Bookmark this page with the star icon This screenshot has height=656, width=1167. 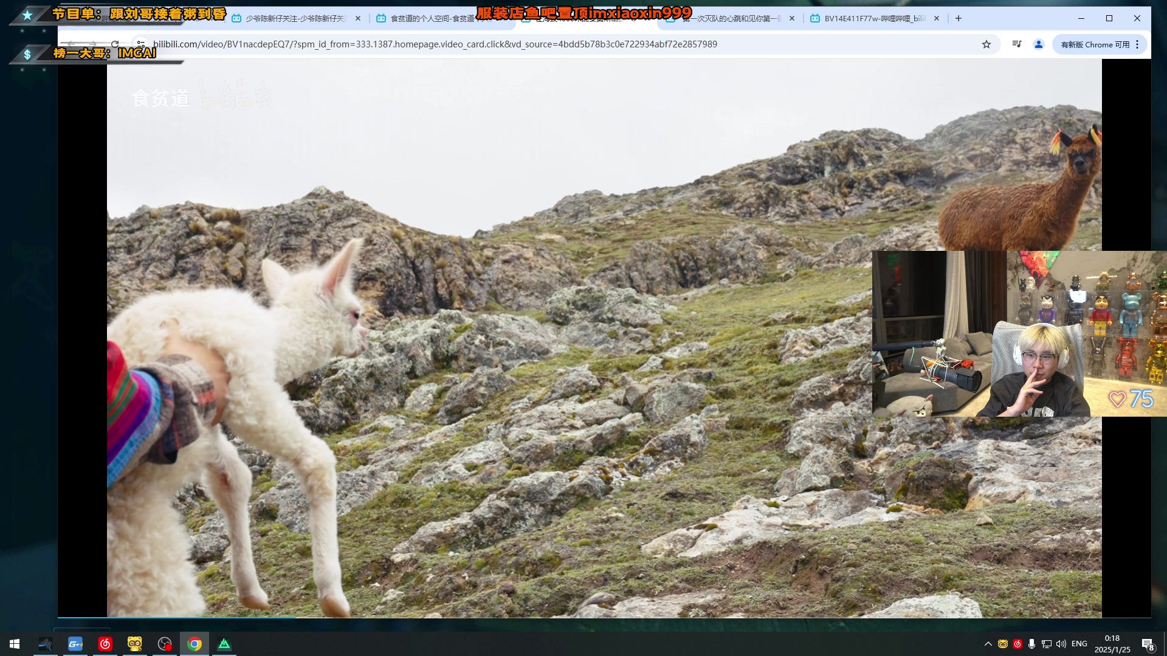(986, 44)
